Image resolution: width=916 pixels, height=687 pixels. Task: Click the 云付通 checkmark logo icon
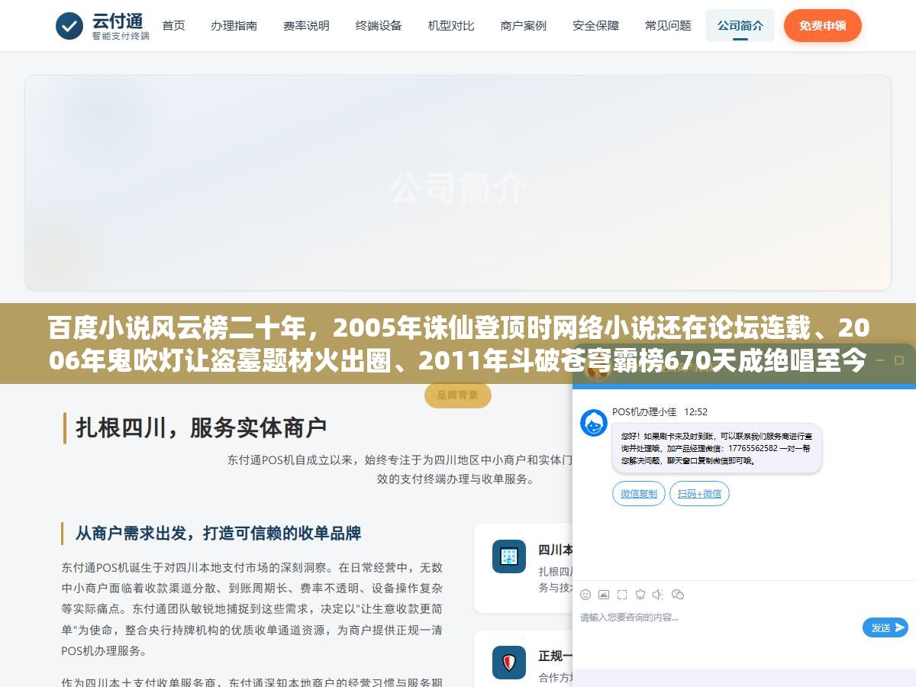click(x=69, y=26)
